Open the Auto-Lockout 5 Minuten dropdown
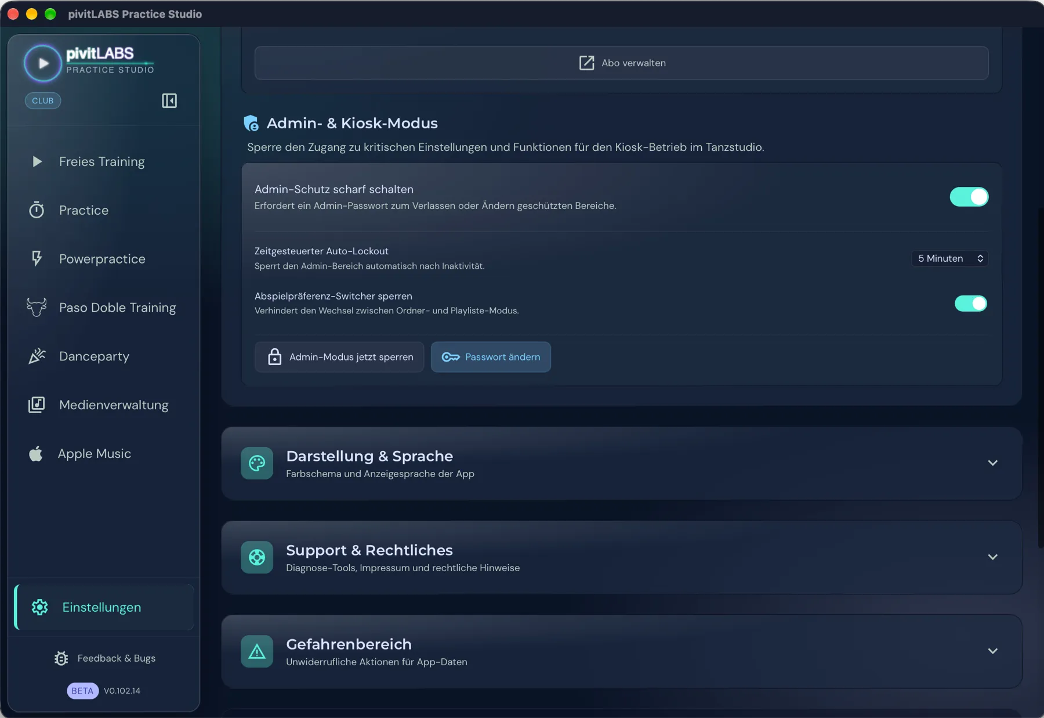Viewport: 1044px width, 718px height. 950,258
